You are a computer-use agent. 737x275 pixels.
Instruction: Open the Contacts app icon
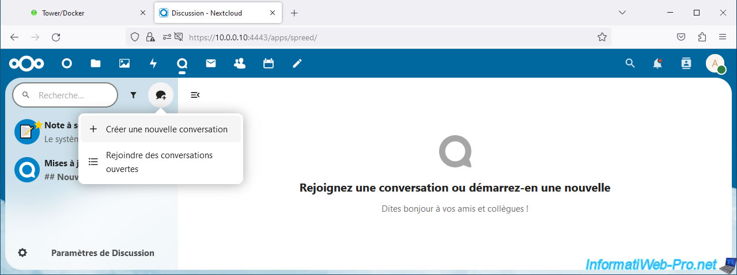[x=240, y=64]
